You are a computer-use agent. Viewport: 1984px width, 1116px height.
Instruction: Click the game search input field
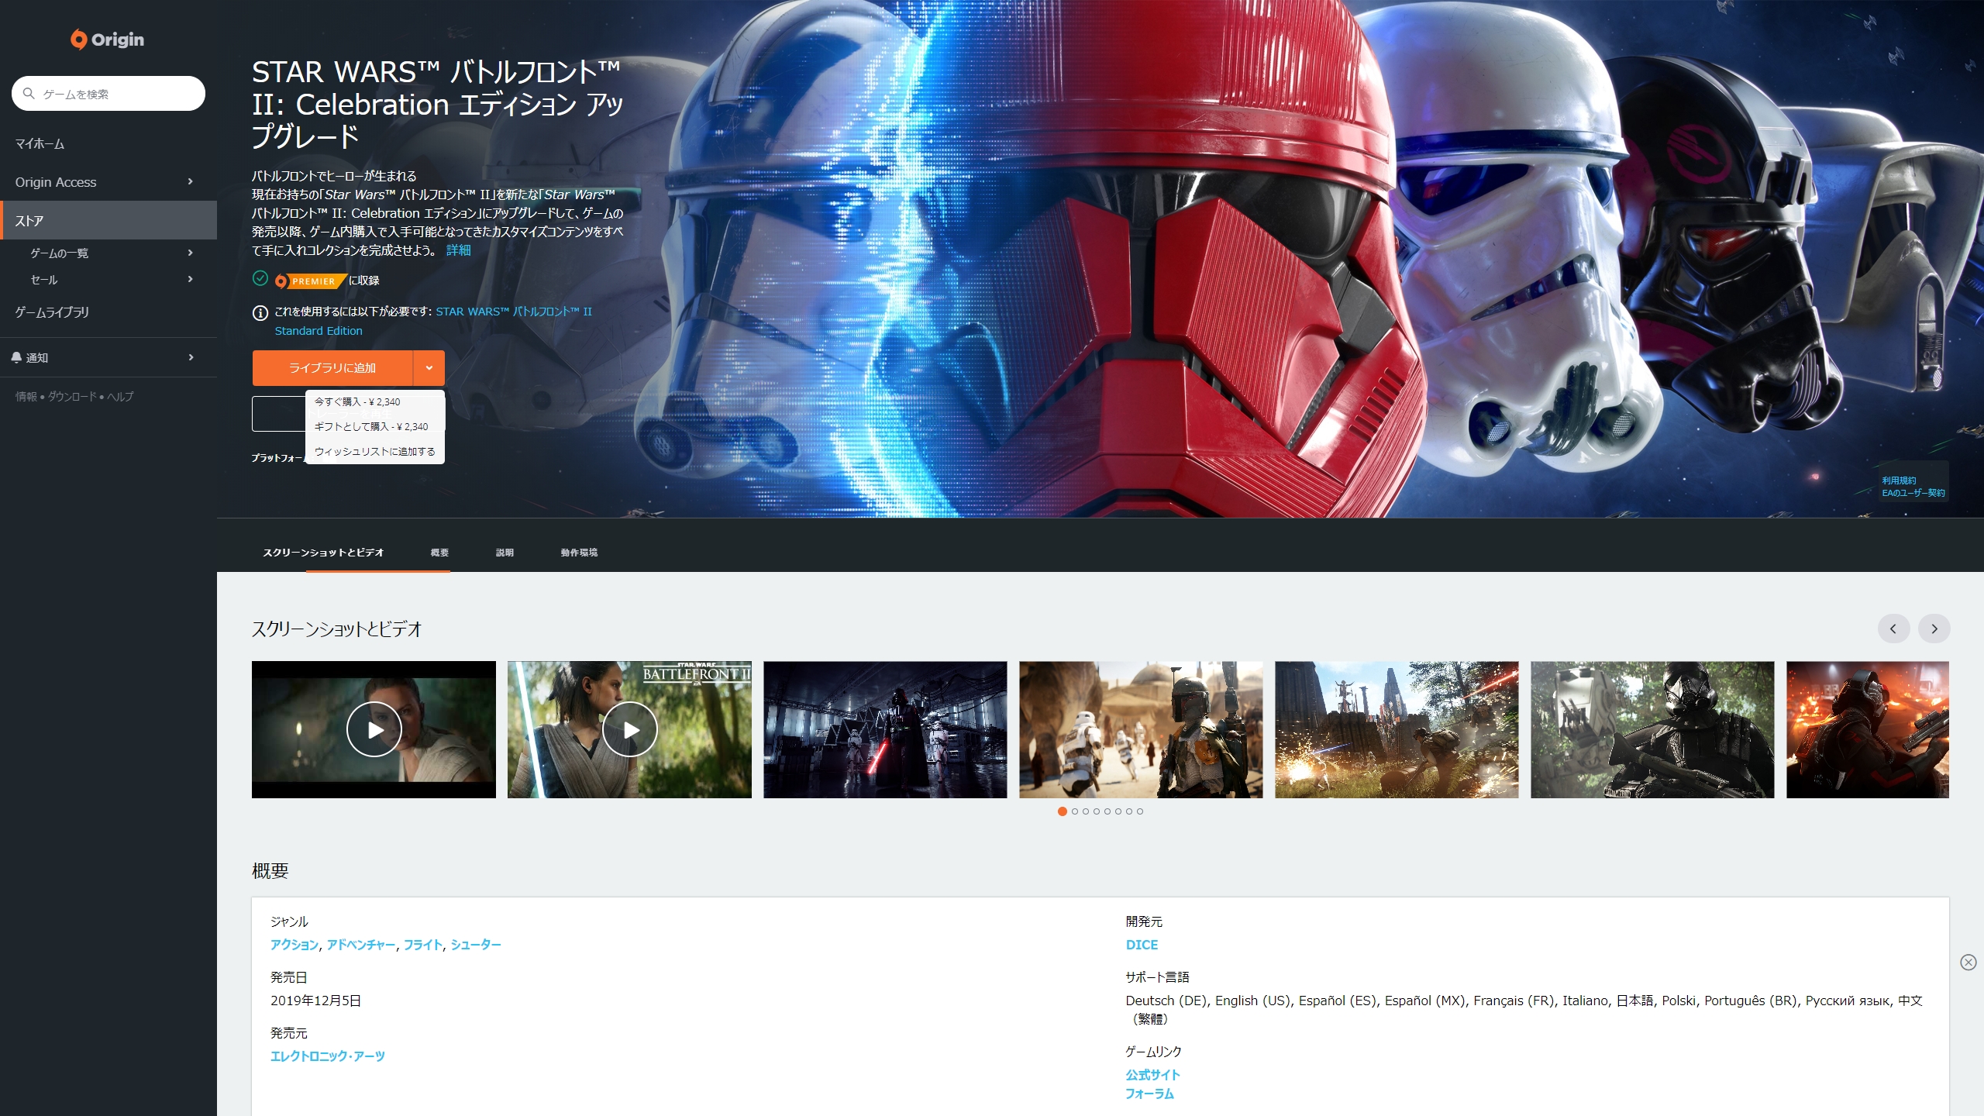click(x=116, y=94)
